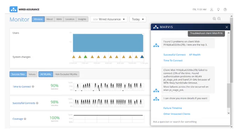
Task: Click the Time to Connect trend graph
Action: point(108,87)
